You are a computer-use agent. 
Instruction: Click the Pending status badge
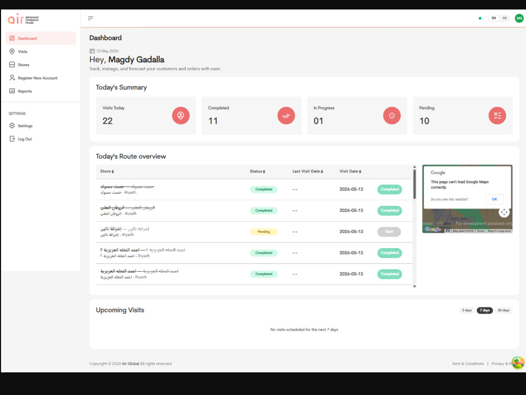click(264, 232)
